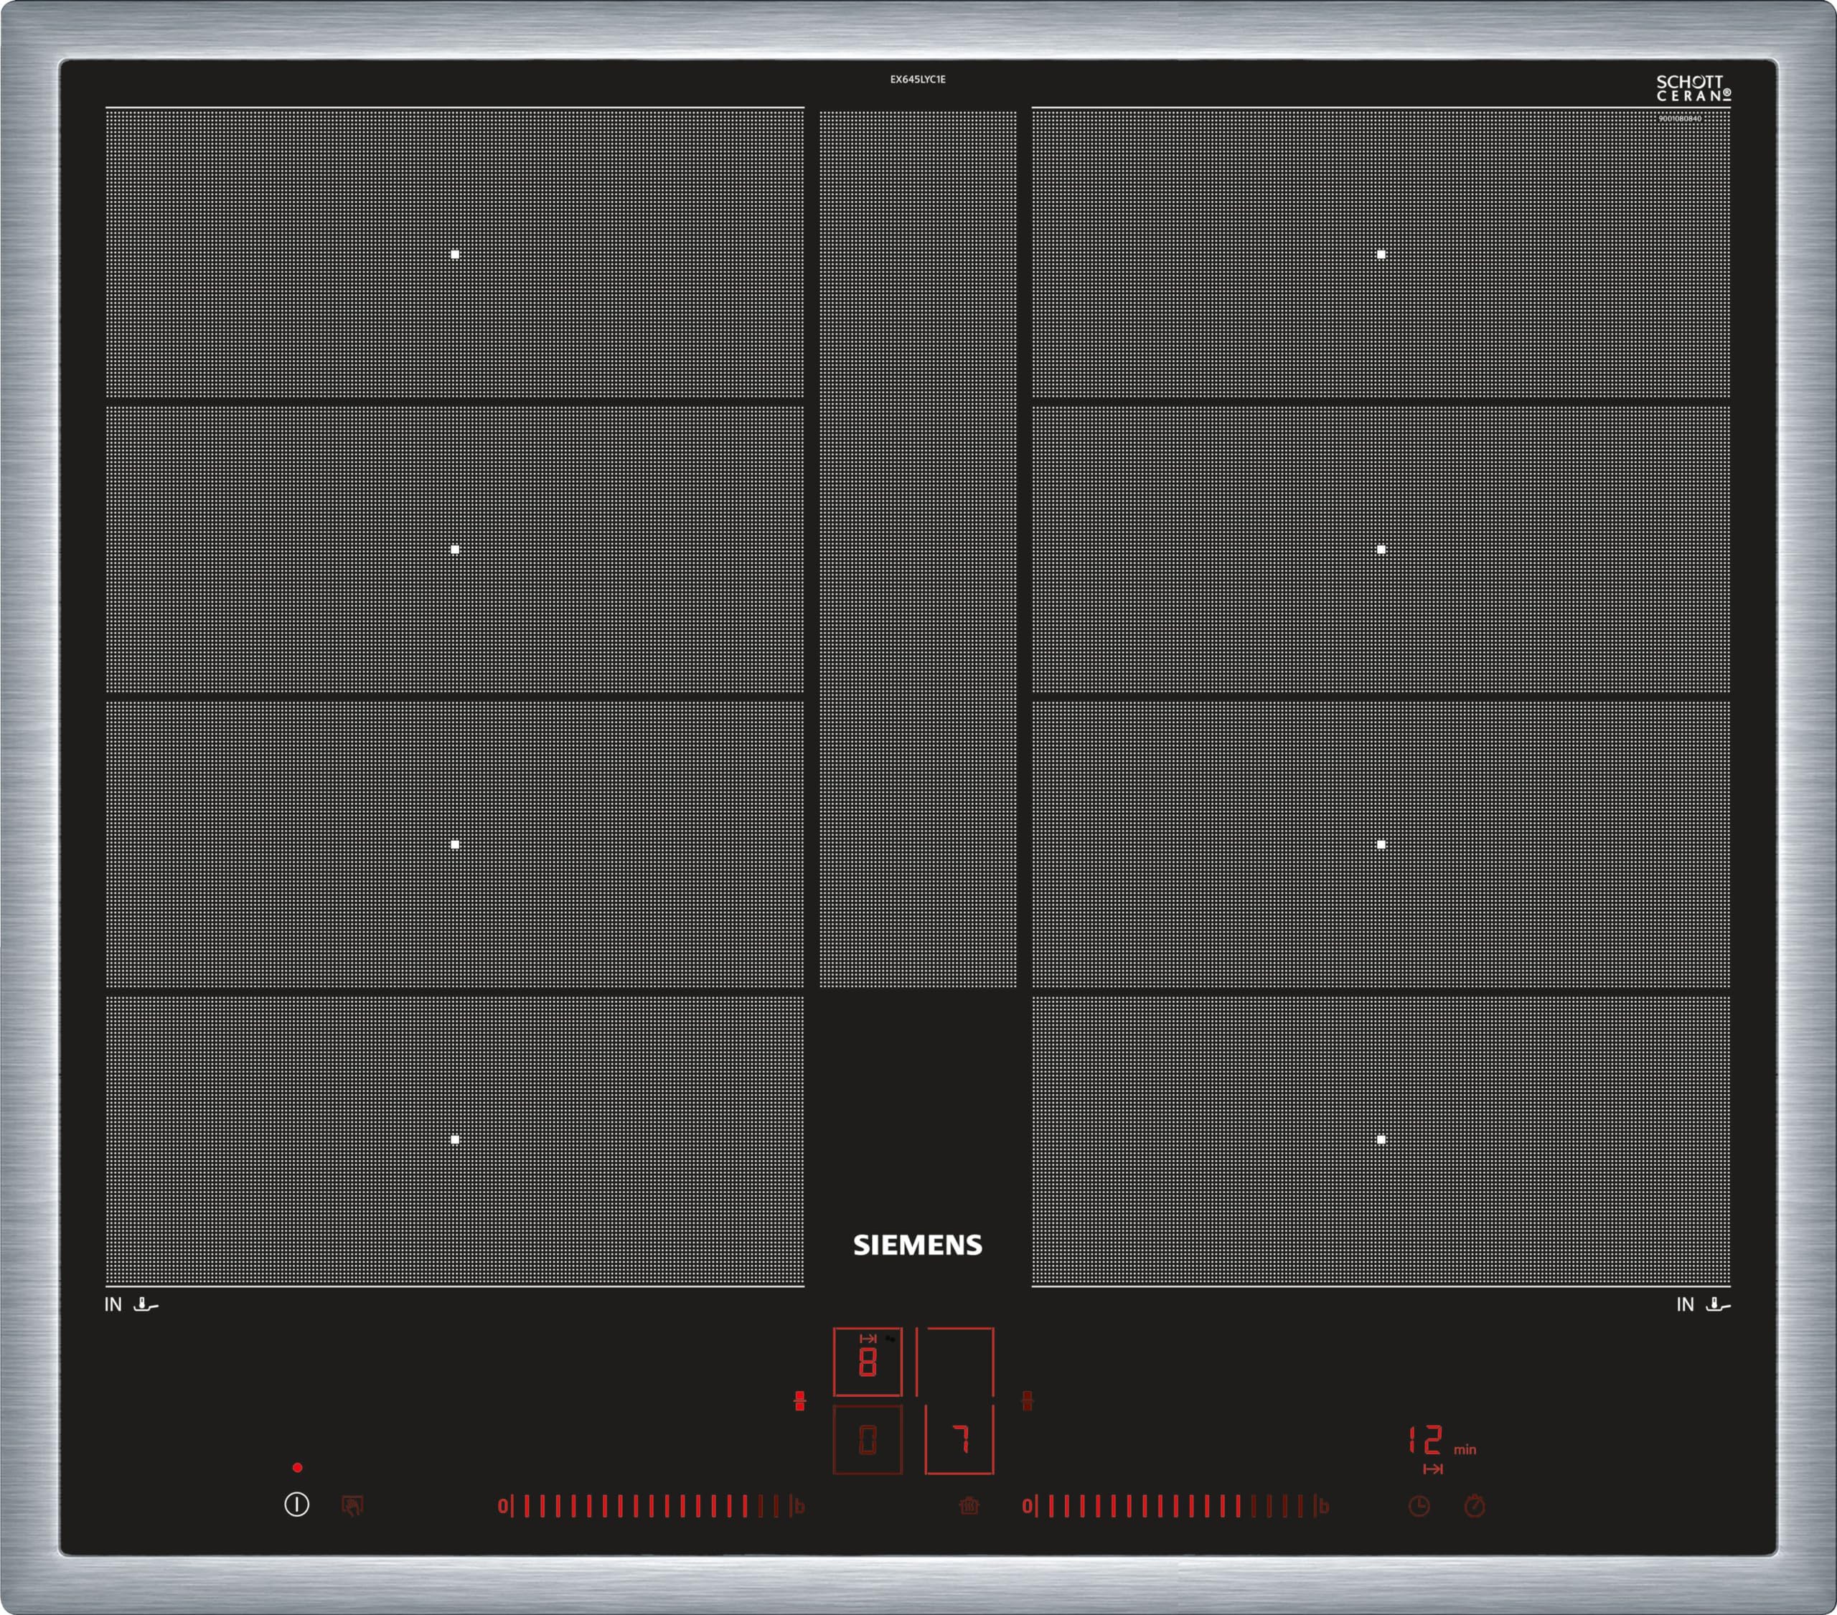The width and height of the screenshot is (1837, 1615).
Task: Tap the stopwatch kitchen timer icon
Action: tap(1475, 1505)
